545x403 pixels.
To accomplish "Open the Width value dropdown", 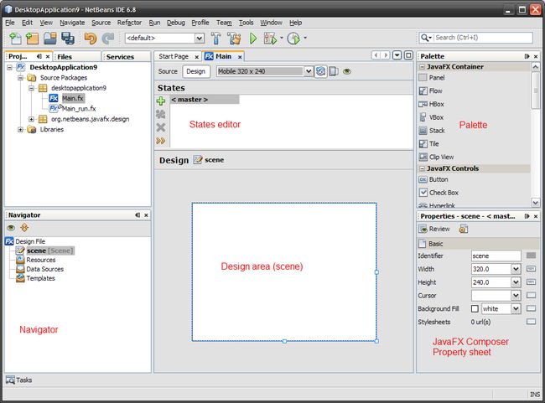I will (516, 269).
